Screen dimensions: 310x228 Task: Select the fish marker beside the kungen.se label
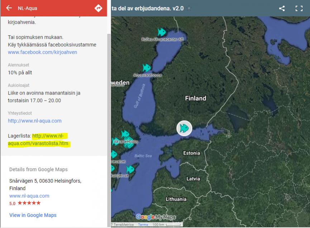pos(130,169)
